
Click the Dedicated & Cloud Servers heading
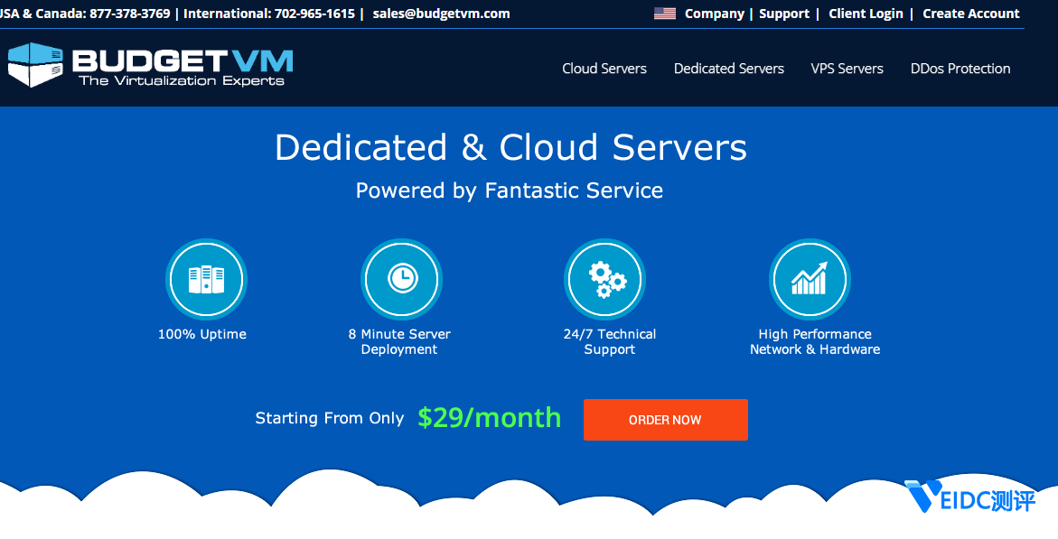tap(510, 148)
